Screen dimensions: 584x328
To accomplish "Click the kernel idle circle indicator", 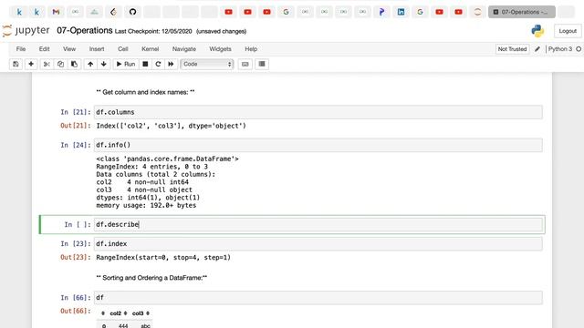I will (x=579, y=48).
